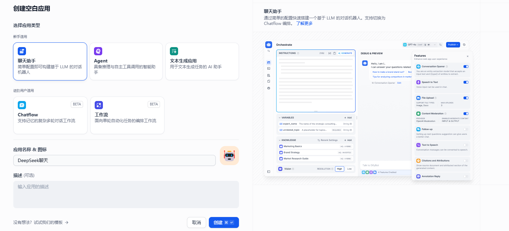Image resolution: width=509 pixels, height=231 pixels.
Task: Click the 工作流 workflow icon
Action: pos(99,105)
